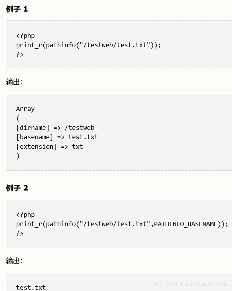232x291 pixels.
Task: Click the closing parenthesis of Array output
Action: pos(18,156)
